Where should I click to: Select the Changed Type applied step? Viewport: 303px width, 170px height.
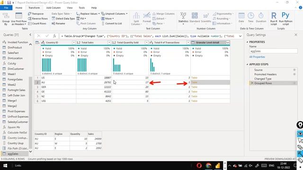[x=263, y=79]
